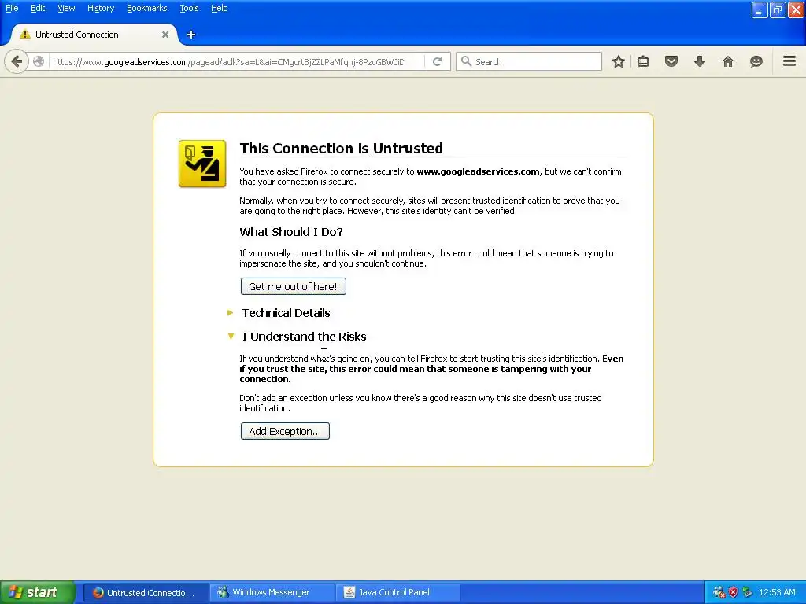Restore down the Firefox window
Viewport: 806px width, 604px height.
[778, 9]
